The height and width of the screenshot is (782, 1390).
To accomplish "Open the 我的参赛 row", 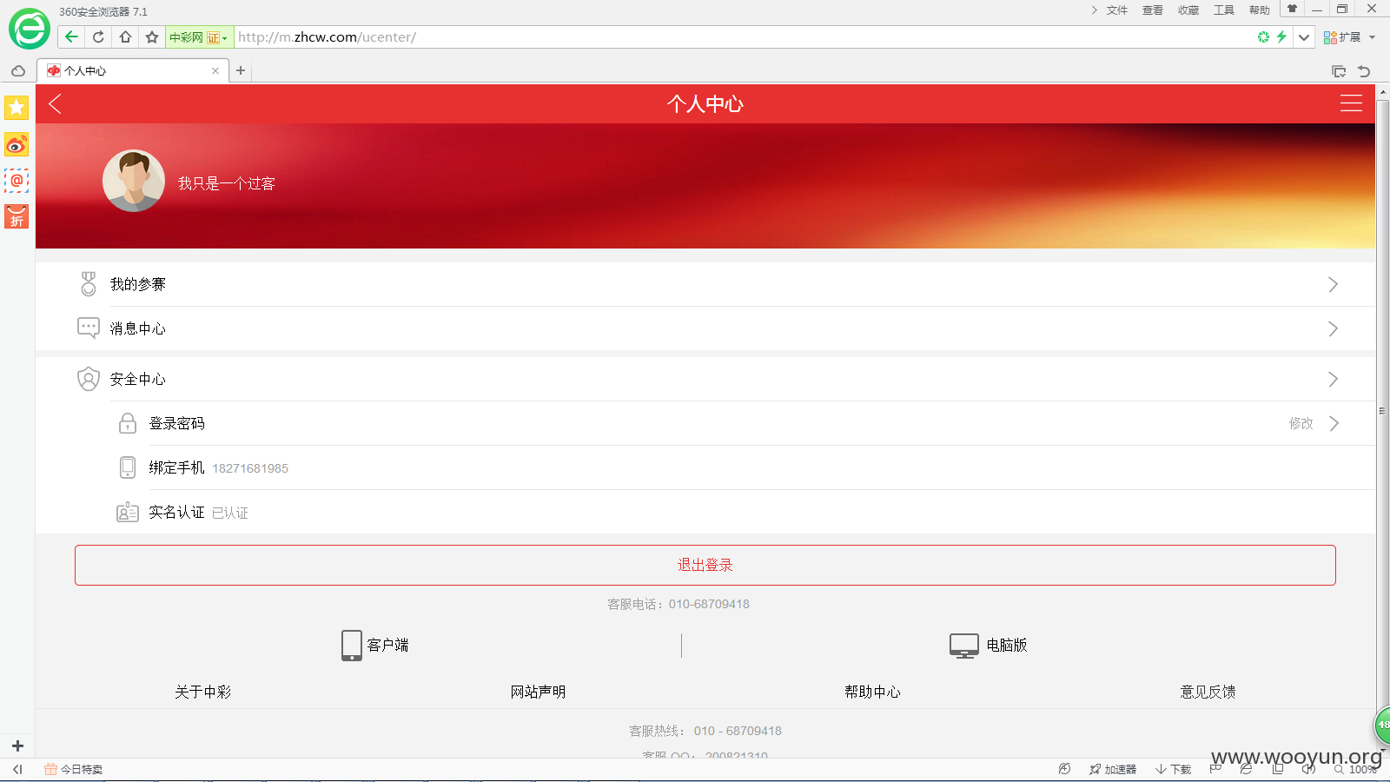I will [705, 284].
